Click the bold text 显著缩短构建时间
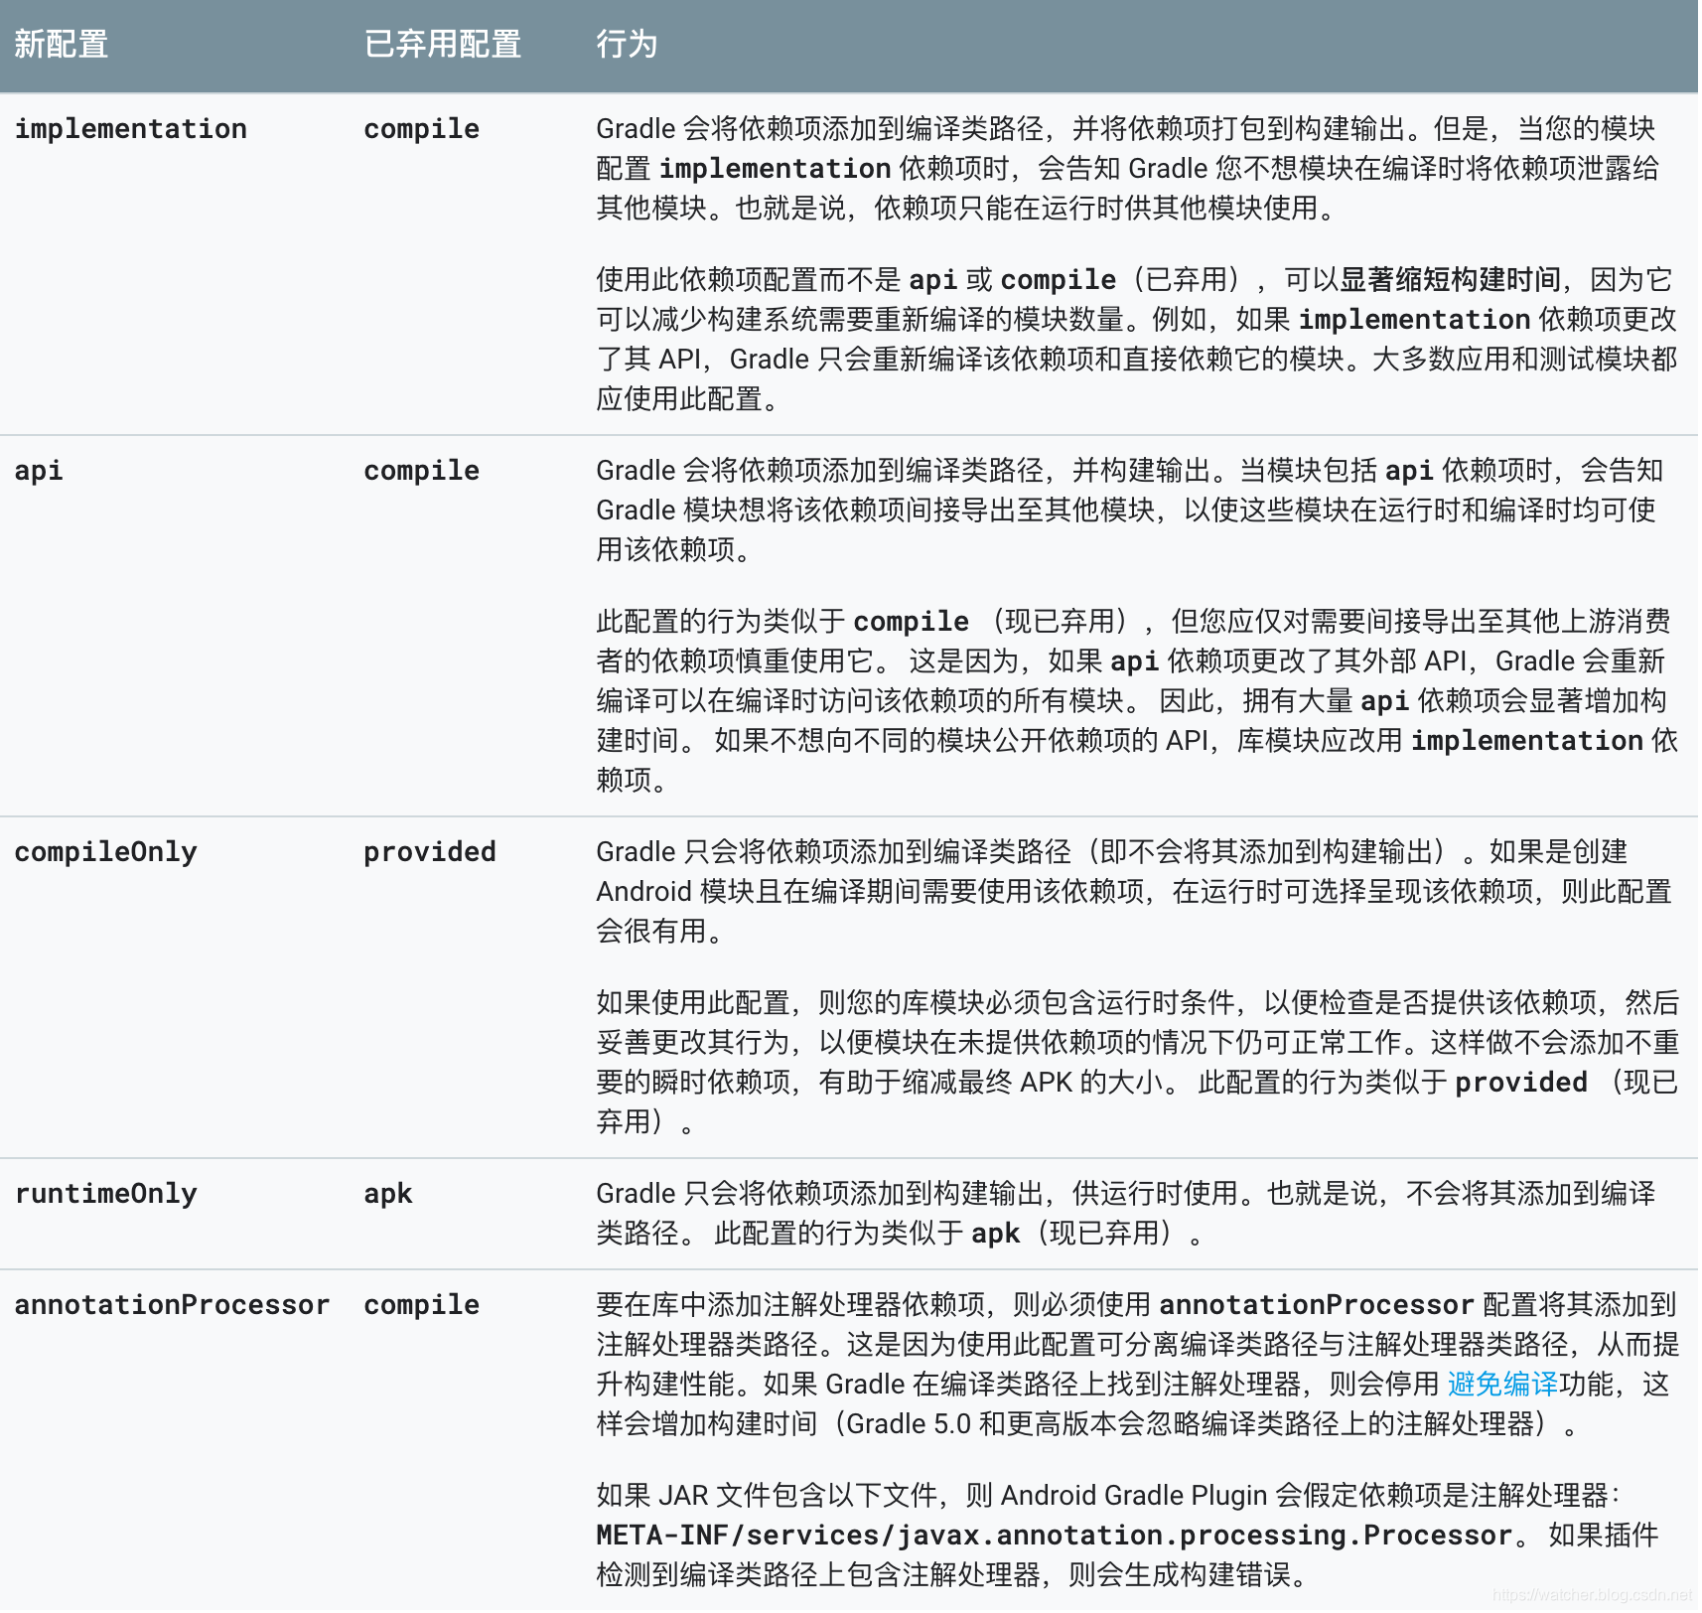The image size is (1702, 1613). point(1450,280)
